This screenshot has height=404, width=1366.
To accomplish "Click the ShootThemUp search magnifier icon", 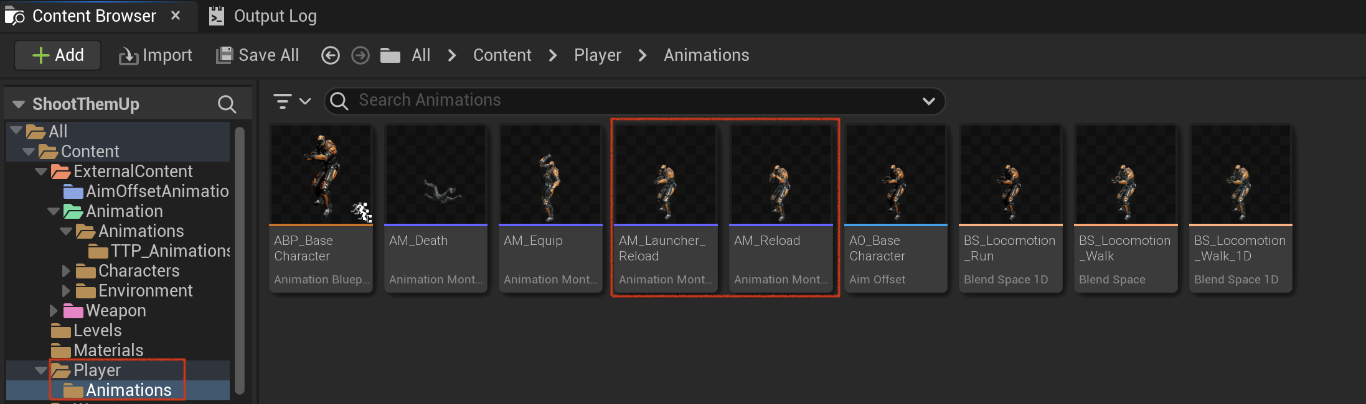I will click(x=227, y=104).
